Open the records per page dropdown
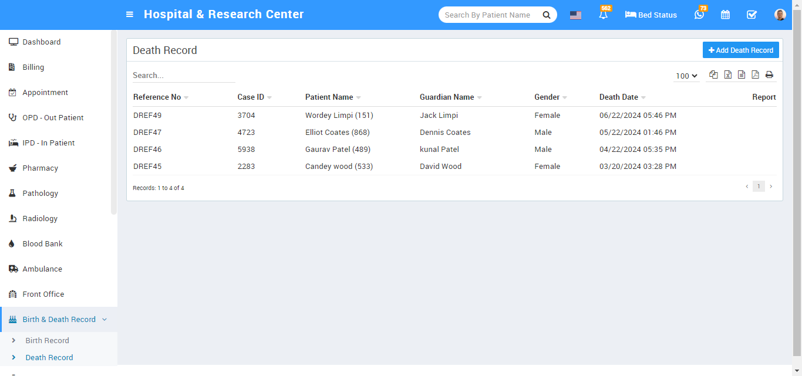The width and height of the screenshot is (802, 376). pos(686,76)
